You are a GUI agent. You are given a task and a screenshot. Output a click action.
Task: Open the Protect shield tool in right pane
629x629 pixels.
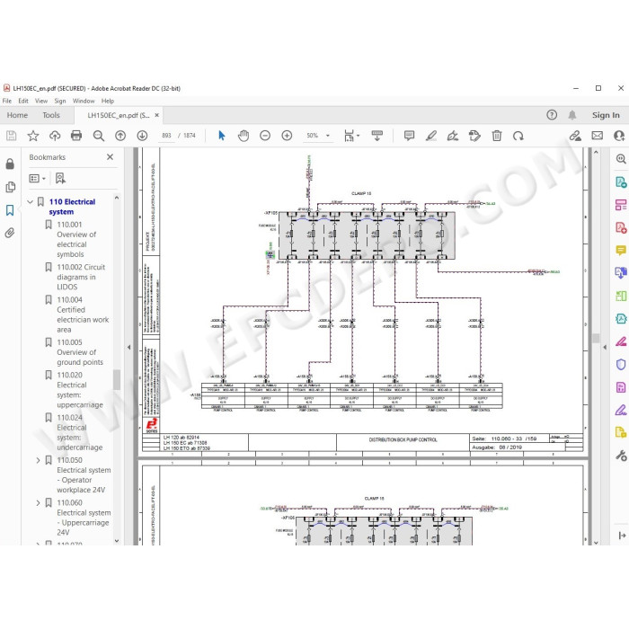(621, 364)
